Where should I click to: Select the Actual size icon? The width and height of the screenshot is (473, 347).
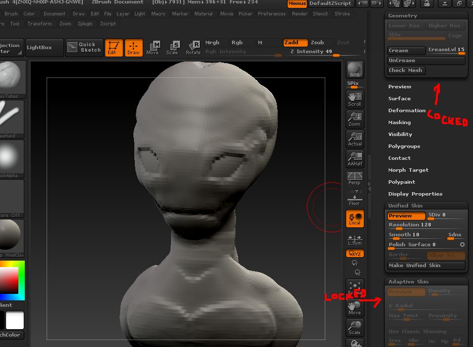pyautogui.click(x=355, y=139)
